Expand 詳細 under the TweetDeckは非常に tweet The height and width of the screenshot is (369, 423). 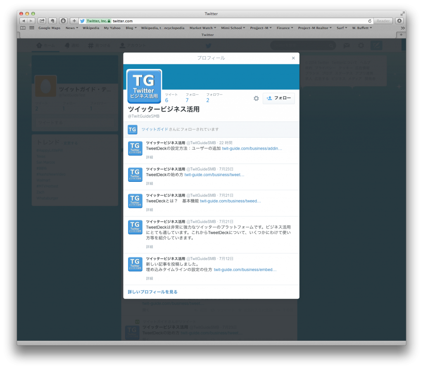tap(150, 247)
